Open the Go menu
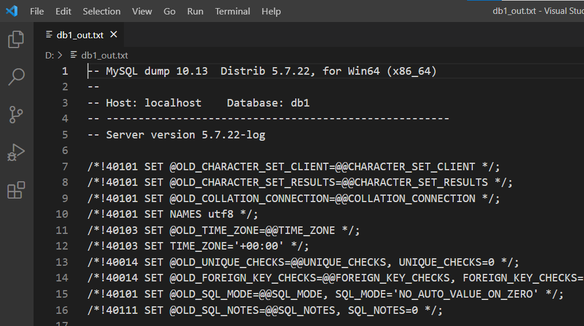Screen dimensions: 584x326 170,12
